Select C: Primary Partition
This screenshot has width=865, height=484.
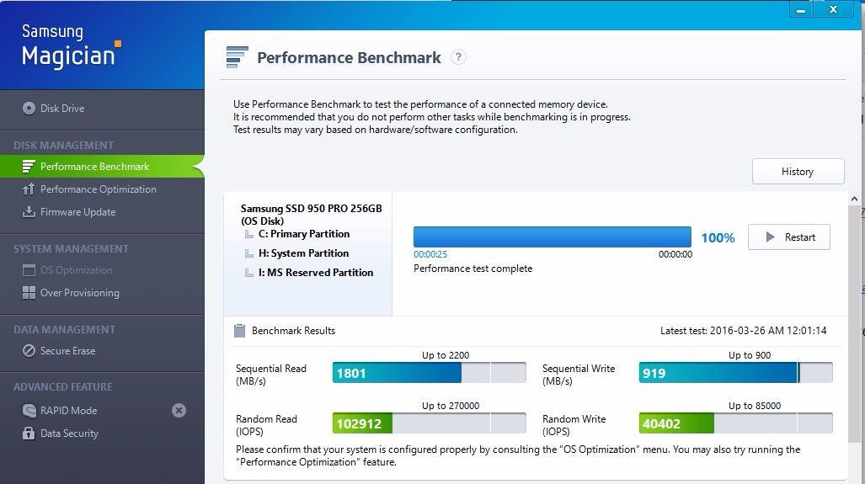[304, 234]
